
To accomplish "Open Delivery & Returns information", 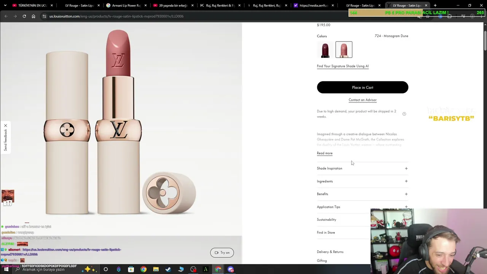I will tap(330, 252).
